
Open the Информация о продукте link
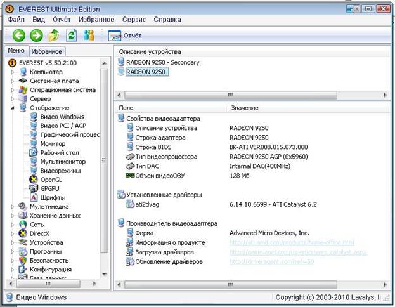coord(292,242)
